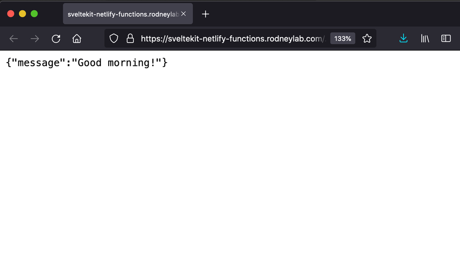Click the Good morning JSON message text

point(87,63)
